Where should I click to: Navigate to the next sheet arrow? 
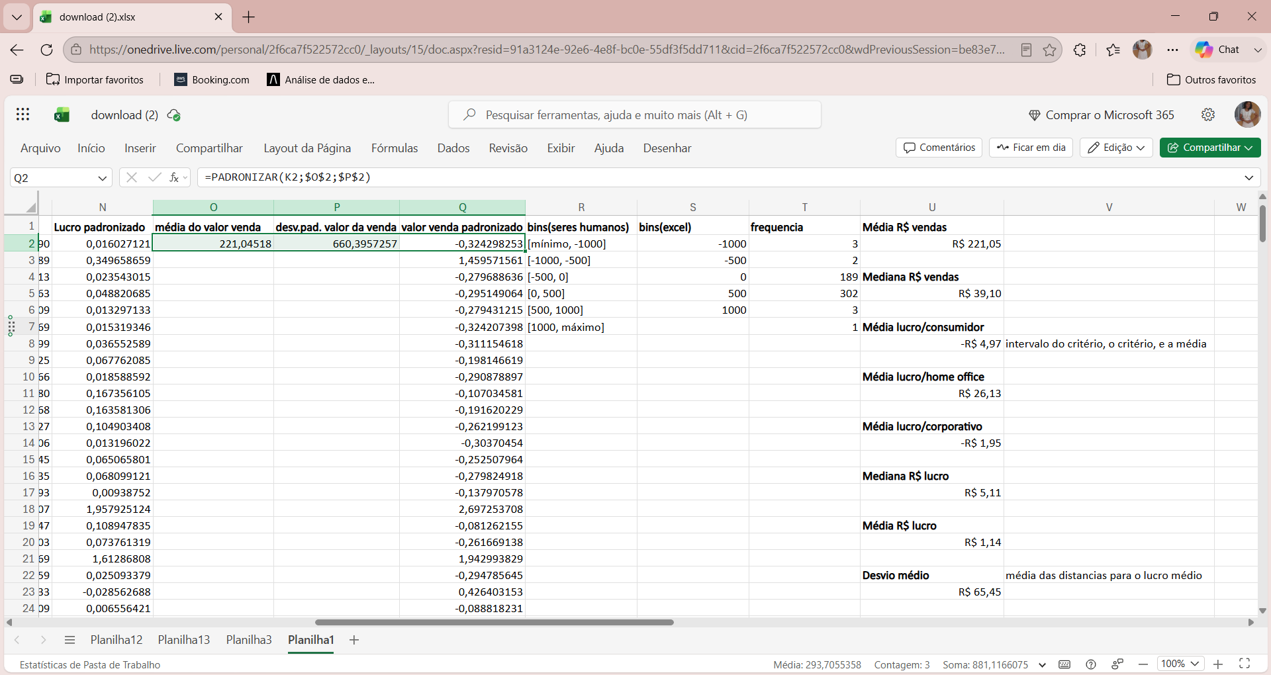(43, 640)
